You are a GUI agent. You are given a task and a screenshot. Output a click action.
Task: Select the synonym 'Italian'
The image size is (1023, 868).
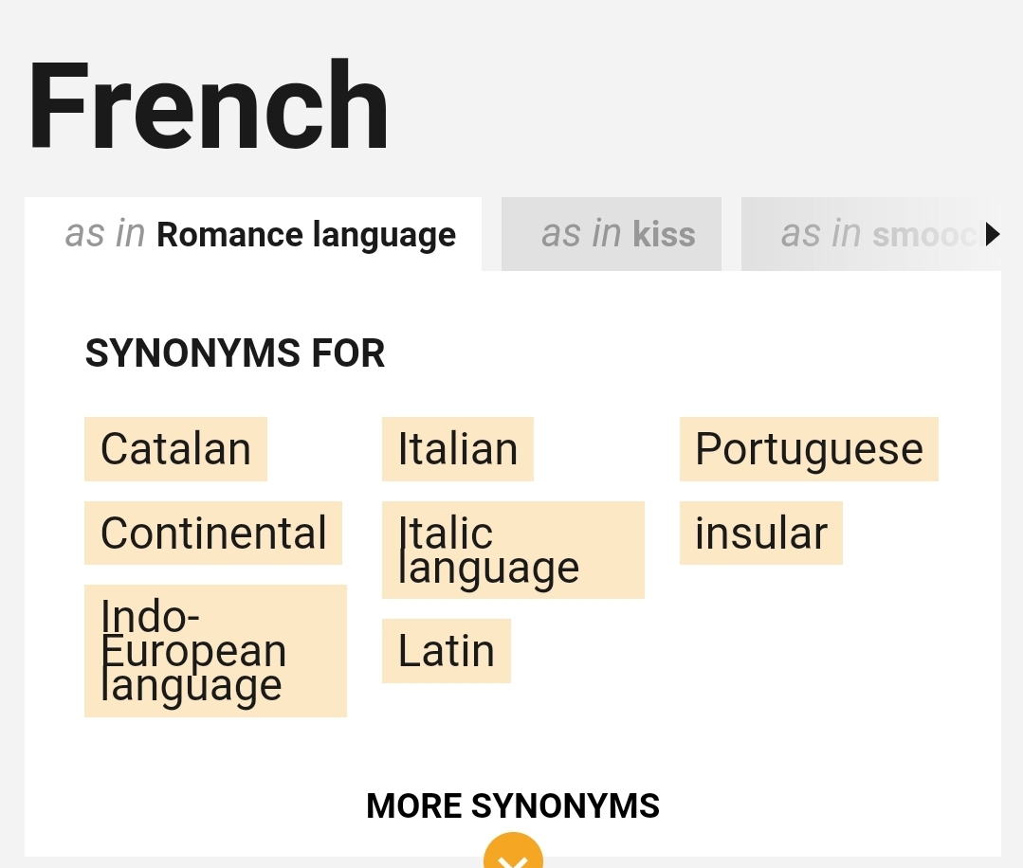coord(458,448)
